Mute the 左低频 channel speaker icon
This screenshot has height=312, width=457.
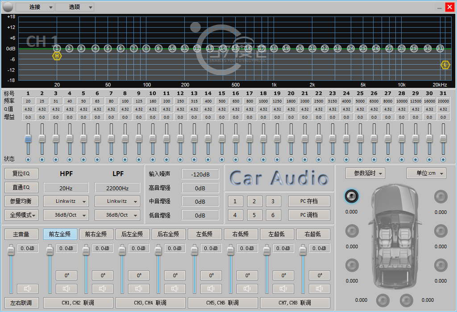point(211,288)
